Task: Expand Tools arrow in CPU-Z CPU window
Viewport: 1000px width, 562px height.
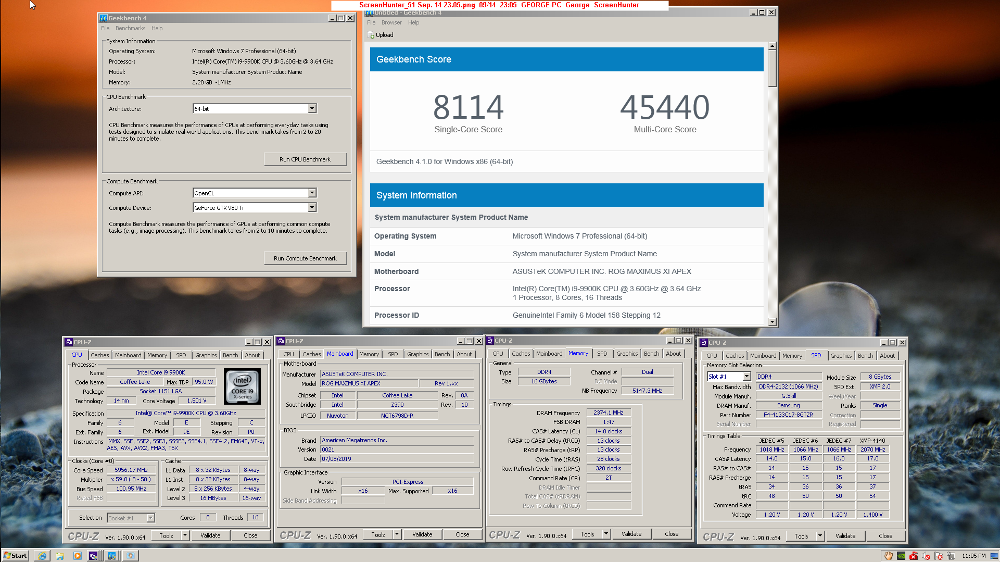Action: (185, 535)
